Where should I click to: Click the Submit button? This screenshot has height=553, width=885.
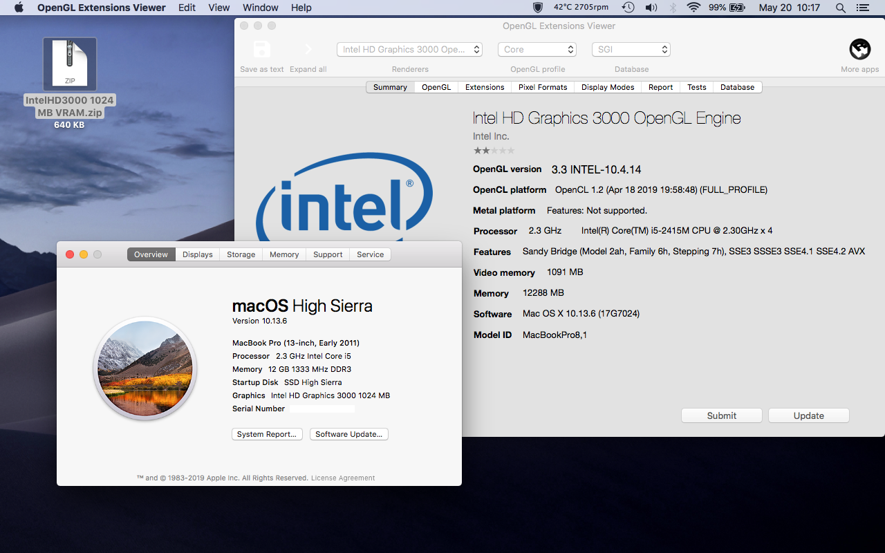pos(722,415)
